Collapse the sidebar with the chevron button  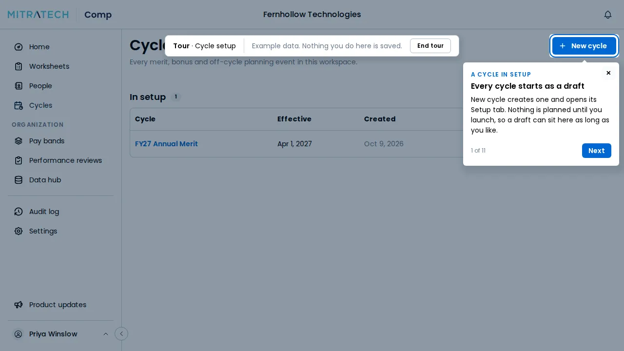tap(121, 333)
